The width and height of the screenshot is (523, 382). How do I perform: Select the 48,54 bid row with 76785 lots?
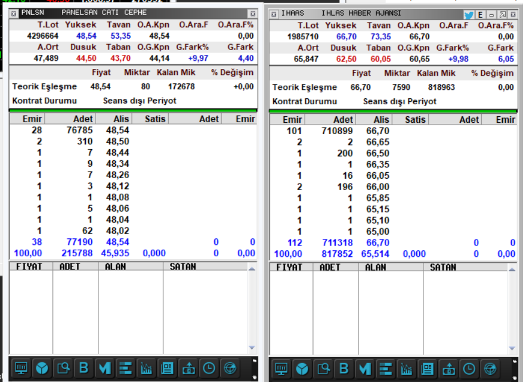(x=134, y=131)
